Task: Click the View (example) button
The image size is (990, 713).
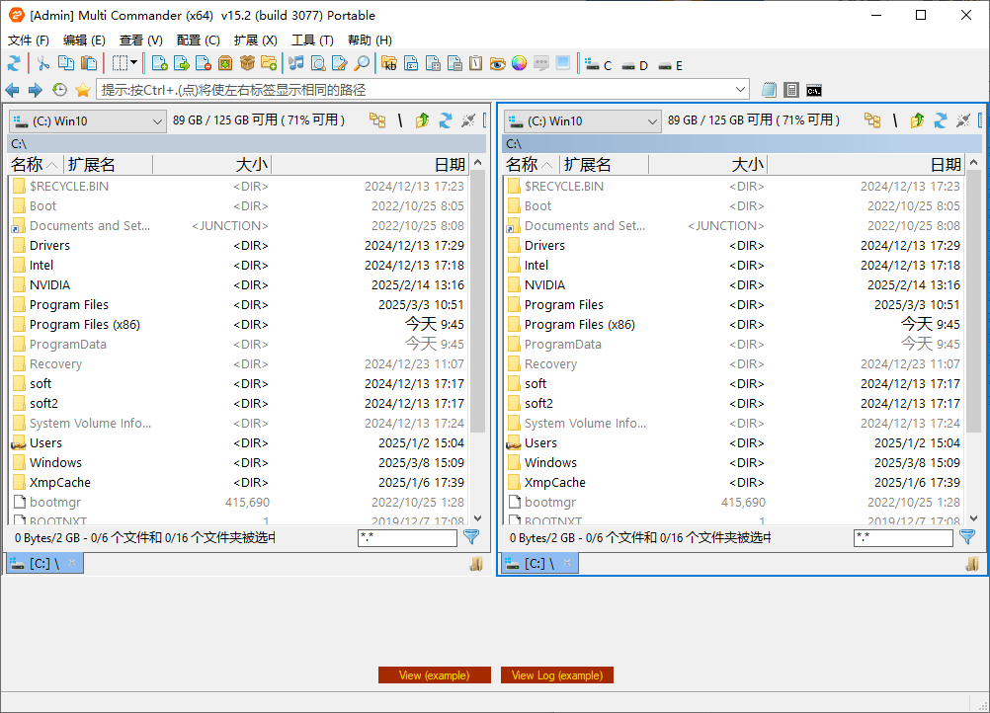Action: 435,675
